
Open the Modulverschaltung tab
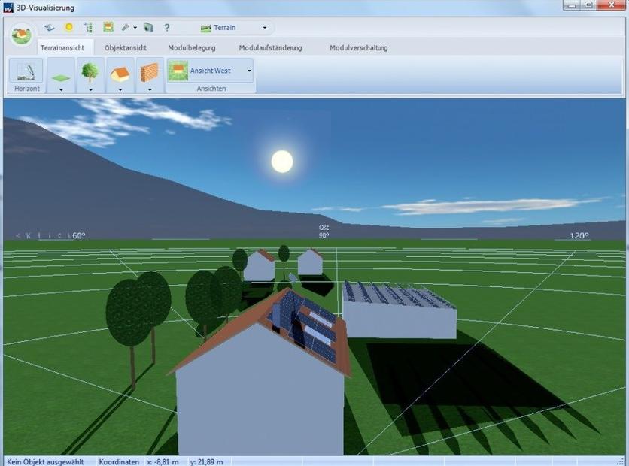coord(358,48)
